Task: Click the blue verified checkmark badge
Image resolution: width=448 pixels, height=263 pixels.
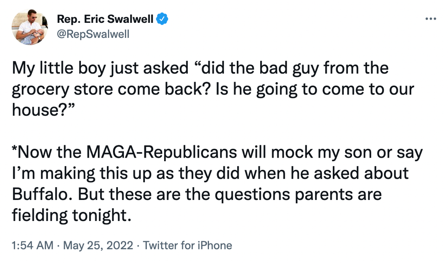Action: click(163, 19)
